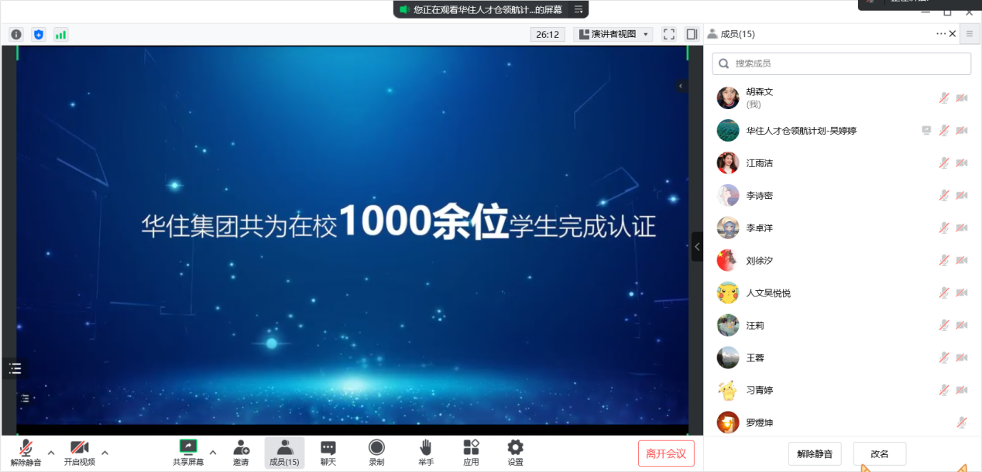
Task: Open the 演讲者视图 view dropdown
Action: 612,34
